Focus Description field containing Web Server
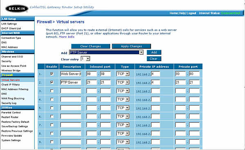This screenshot has width=245, height=150. (71, 74)
